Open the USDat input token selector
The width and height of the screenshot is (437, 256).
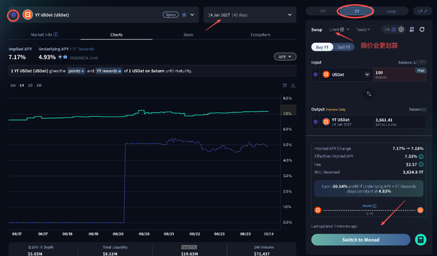[x=347, y=74]
